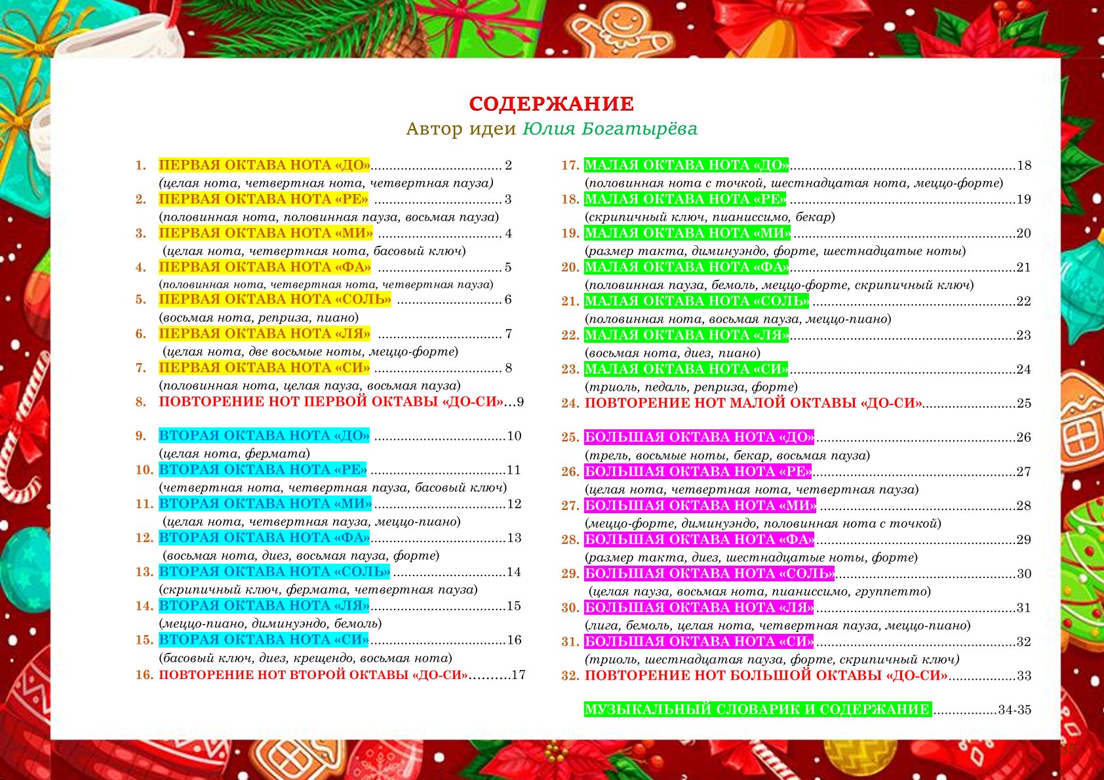The image size is (1104, 780).
Task: Open «ПОВТОРЕНИЕ НОТ ПЕРВОЙ ОКТАВЫ» entry
Action: pyautogui.click(x=331, y=402)
